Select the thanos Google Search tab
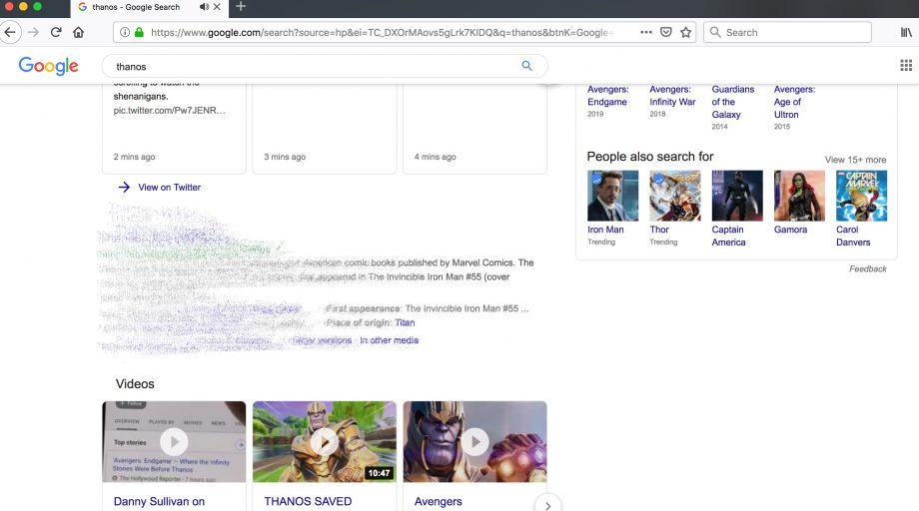 [150, 8]
